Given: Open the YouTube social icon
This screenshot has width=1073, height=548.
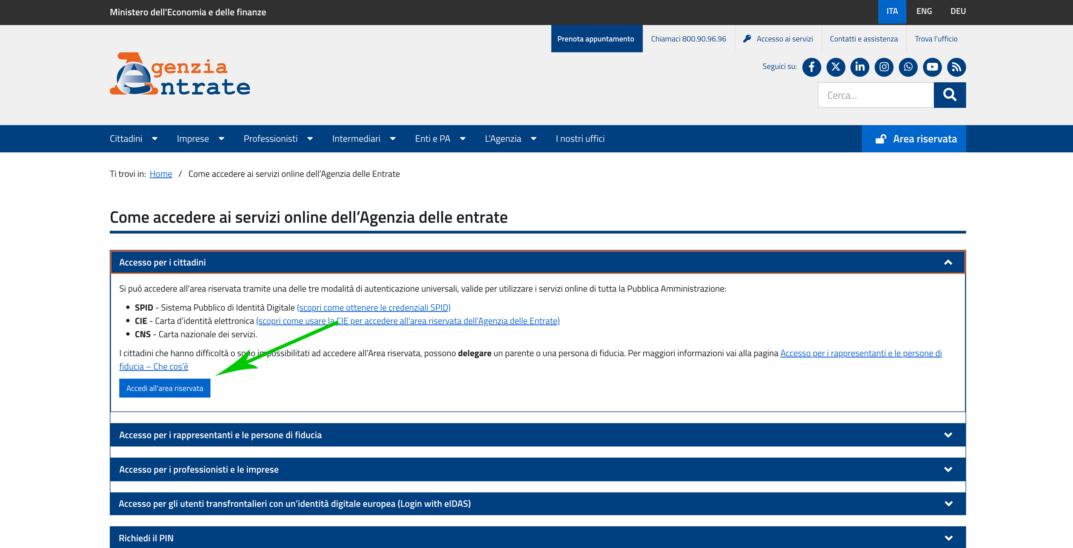Looking at the screenshot, I should 932,67.
